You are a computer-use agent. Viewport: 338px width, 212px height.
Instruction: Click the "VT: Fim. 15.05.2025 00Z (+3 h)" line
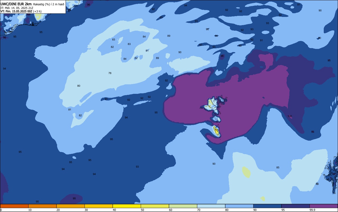tap(21, 11)
